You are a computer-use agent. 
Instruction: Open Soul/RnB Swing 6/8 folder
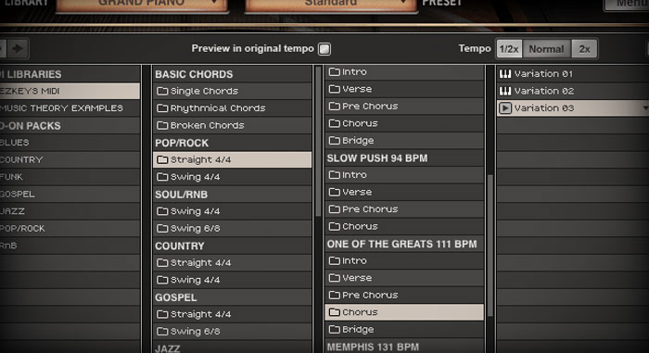(232, 229)
